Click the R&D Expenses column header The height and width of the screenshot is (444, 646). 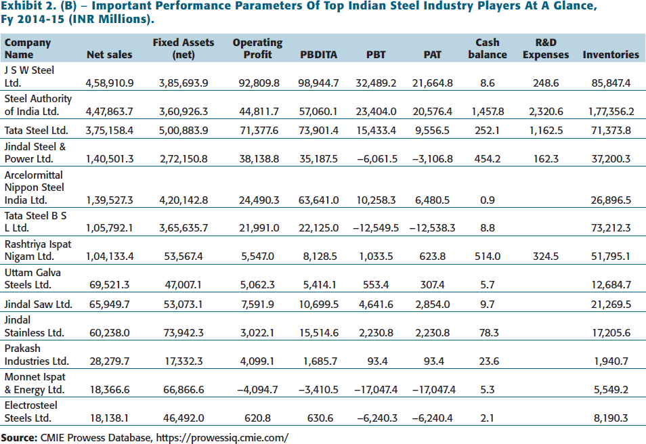[546, 49]
